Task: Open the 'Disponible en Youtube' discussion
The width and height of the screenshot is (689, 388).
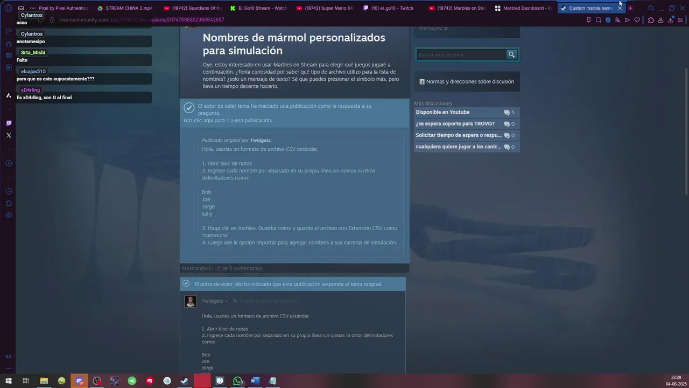Action: (x=466, y=112)
